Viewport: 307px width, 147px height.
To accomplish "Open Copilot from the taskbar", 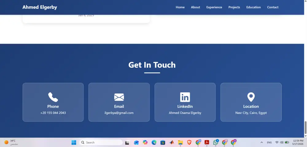I will coord(145,142).
